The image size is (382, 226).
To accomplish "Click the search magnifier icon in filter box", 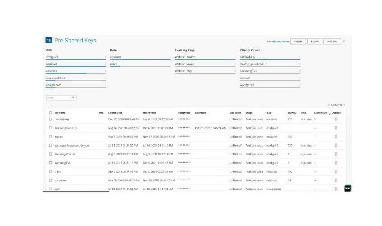I will tap(73, 97).
